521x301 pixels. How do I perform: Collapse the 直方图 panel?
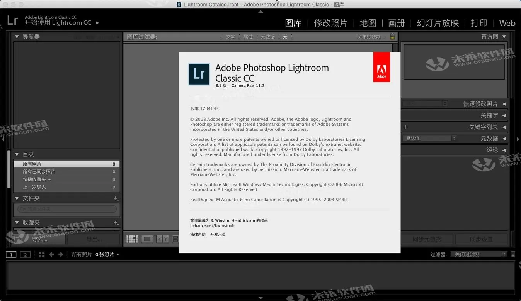point(504,37)
